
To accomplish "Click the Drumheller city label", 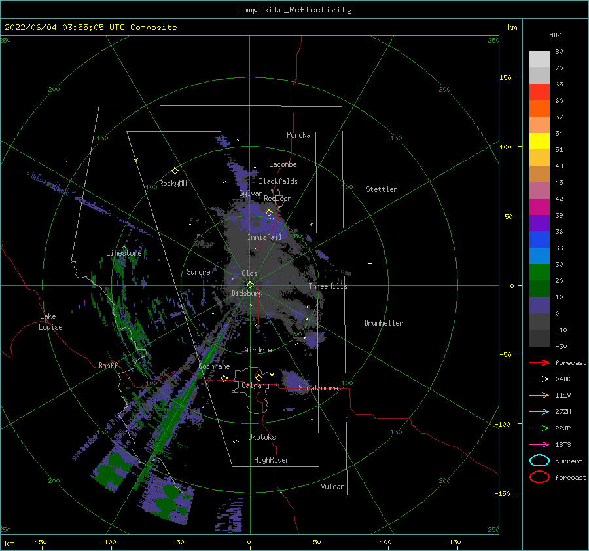I will point(384,323).
